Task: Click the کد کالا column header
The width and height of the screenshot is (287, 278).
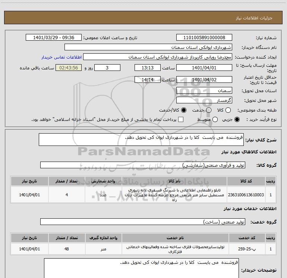Action: pos(246,181)
